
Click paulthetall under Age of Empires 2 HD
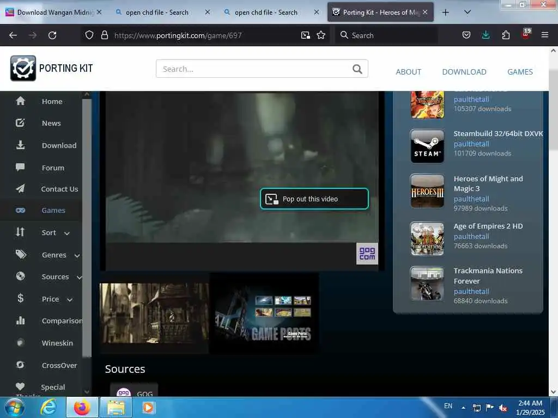(x=471, y=236)
